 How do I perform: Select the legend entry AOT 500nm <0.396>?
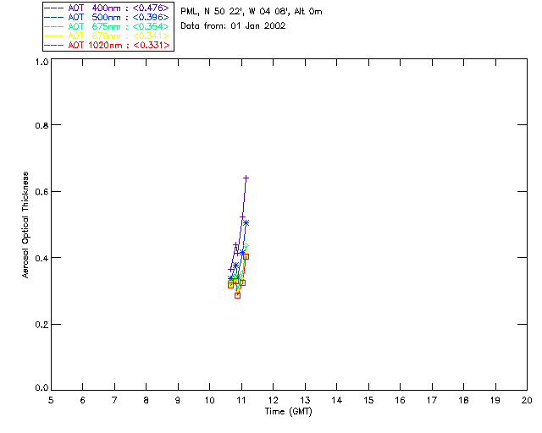[107, 17]
